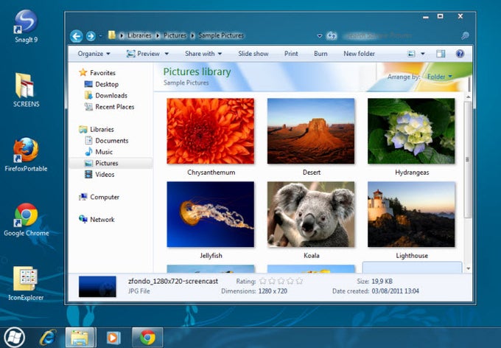Click the folder icon in address bar
The height and width of the screenshot is (348, 501).
pyautogui.click(x=111, y=35)
